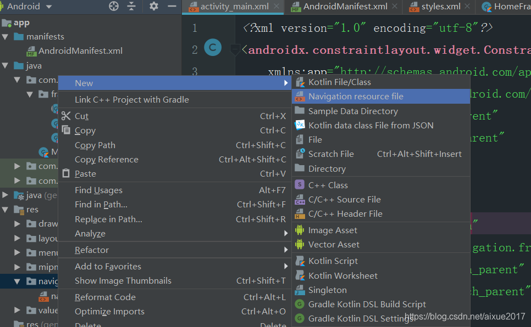Hide the project panel with minus icon

[x=172, y=6]
